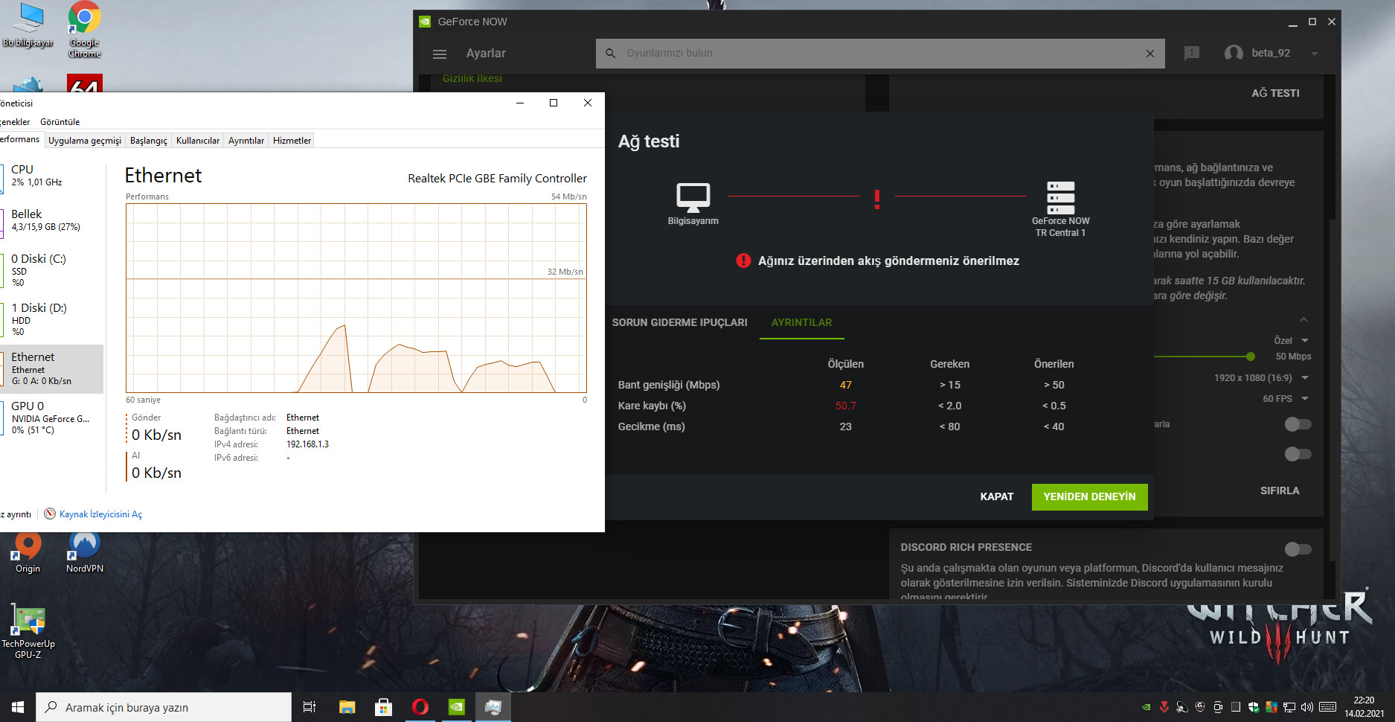Viewport: 1395px width, 722px height.
Task: Open the Hizmetler tab in Task Manager
Action: tap(292, 141)
